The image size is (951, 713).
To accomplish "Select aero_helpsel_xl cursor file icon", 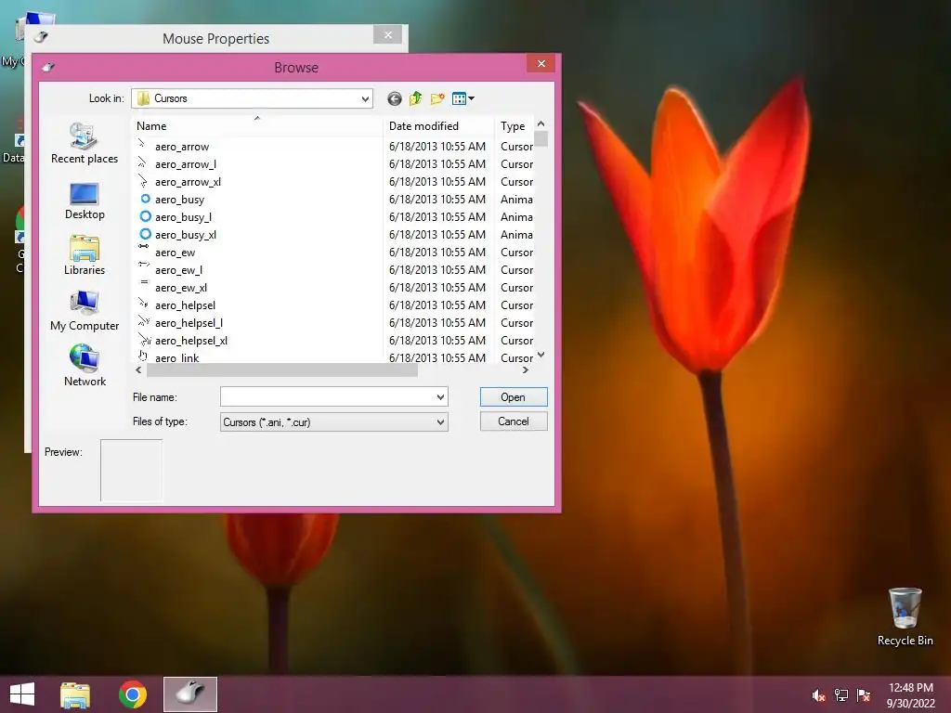I will 144,338.
